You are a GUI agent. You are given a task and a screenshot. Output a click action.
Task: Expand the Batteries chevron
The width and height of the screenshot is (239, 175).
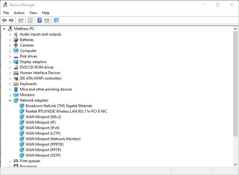pos(10,40)
